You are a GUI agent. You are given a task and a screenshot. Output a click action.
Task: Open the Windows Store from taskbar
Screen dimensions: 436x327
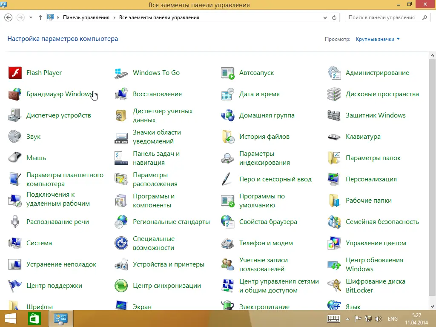34,318
